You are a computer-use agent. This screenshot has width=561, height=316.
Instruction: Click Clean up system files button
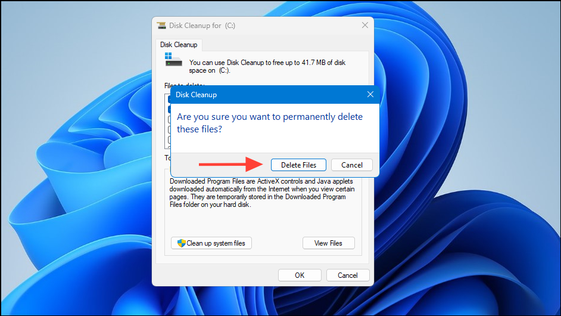tap(211, 243)
